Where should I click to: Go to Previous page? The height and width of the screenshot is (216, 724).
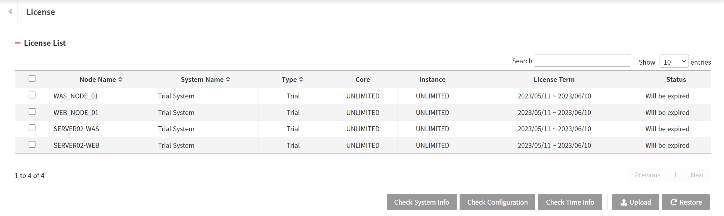tap(647, 175)
